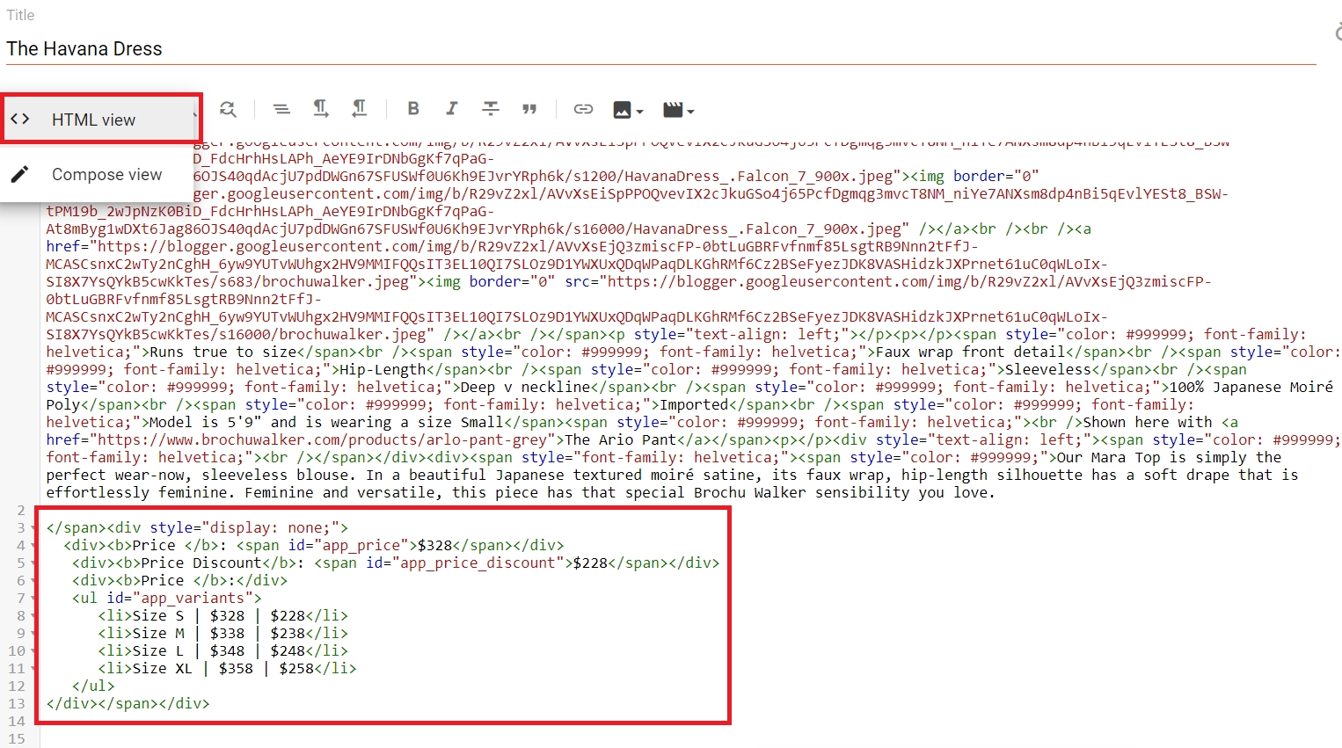Collapse code fold at line 3
The height and width of the screenshot is (748, 1342).
click(33, 528)
